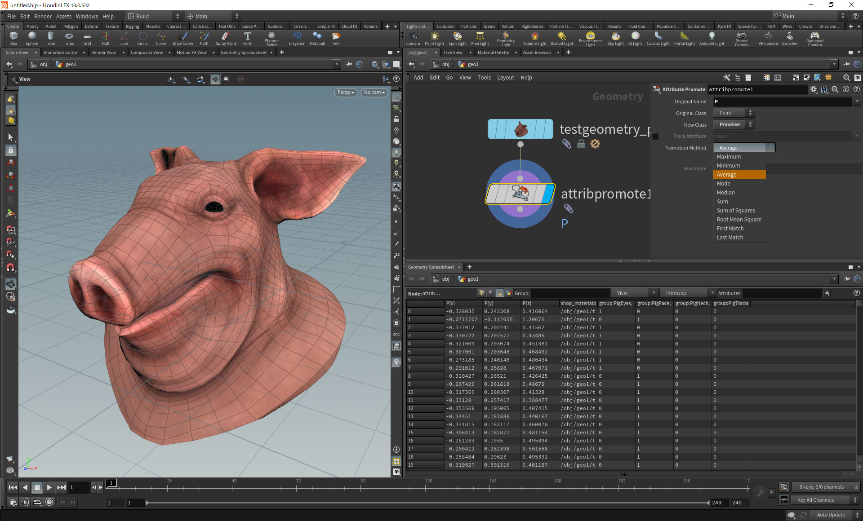This screenshot has height=521, width=863.
Task: Select the Draw Curve shelf tool
Action: point(182,39)
